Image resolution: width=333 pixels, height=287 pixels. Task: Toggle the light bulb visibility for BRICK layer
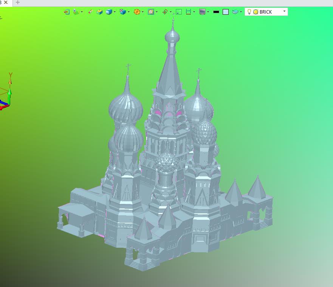tap(249, 12)
